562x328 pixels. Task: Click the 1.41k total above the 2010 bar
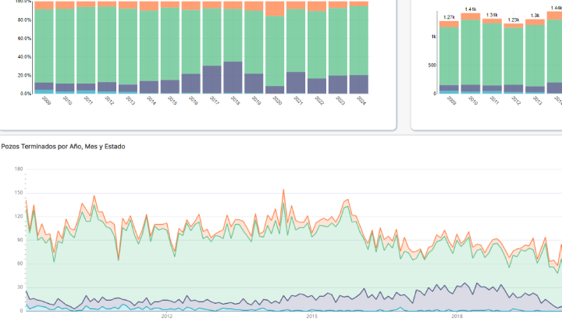[x=471, y=9]
